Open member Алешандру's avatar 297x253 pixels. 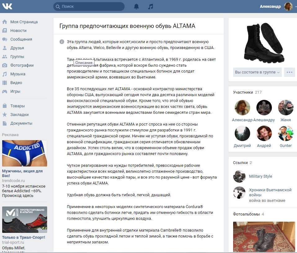pos(264,108)
